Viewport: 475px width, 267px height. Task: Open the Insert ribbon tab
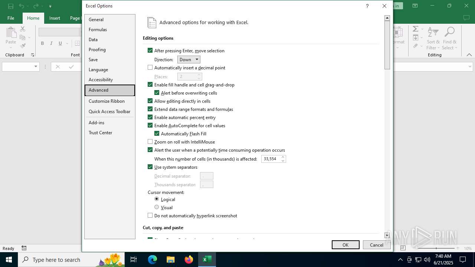pyautogui.click(x=55, y=18)
